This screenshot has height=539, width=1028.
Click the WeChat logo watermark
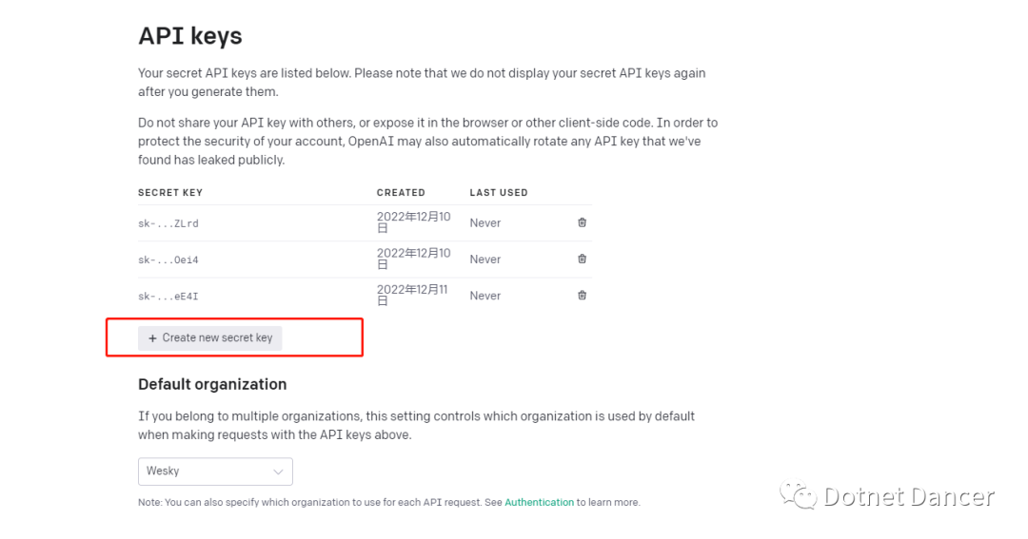(x=798, y=495)
